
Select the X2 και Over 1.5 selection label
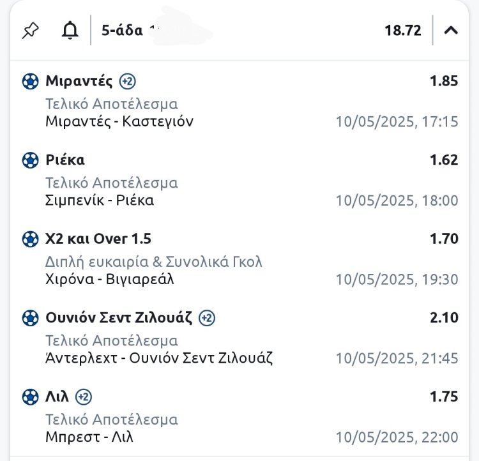click(x=98, y=239)
